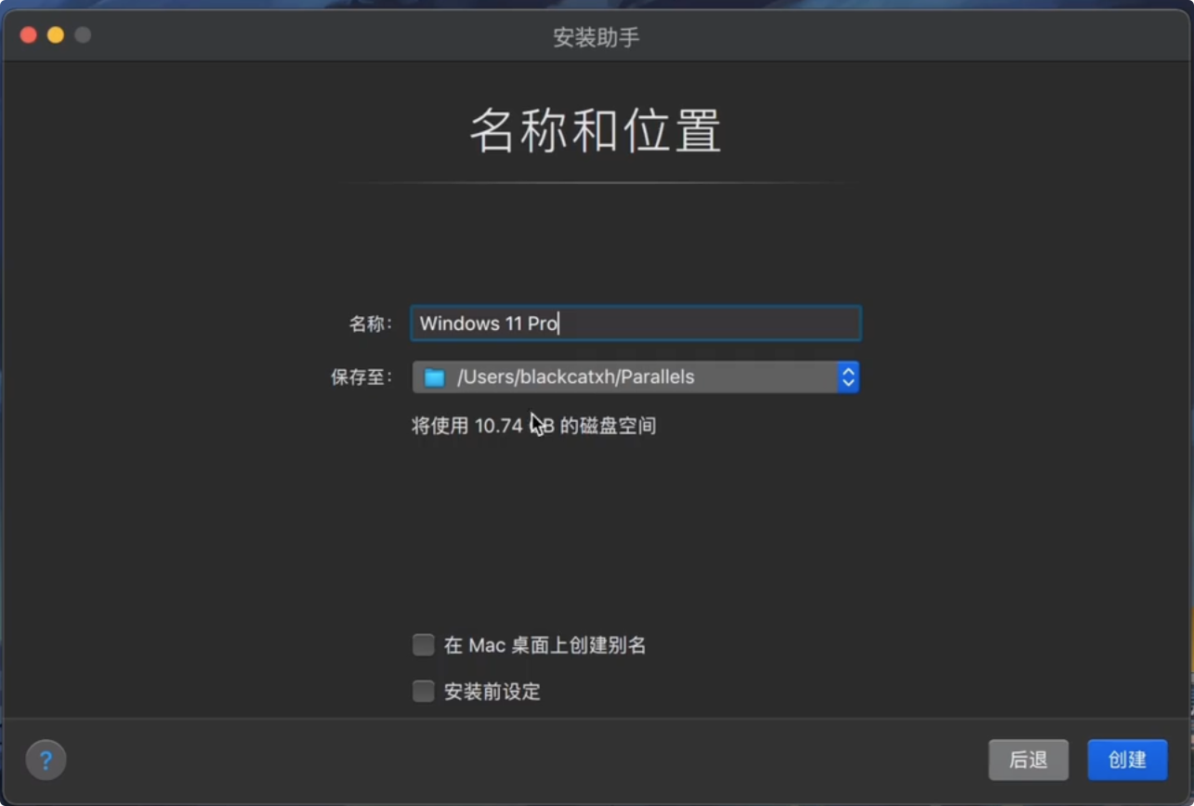Click the 创建 button
The width and height of the screenshot is (1194, 806).
1127,760
